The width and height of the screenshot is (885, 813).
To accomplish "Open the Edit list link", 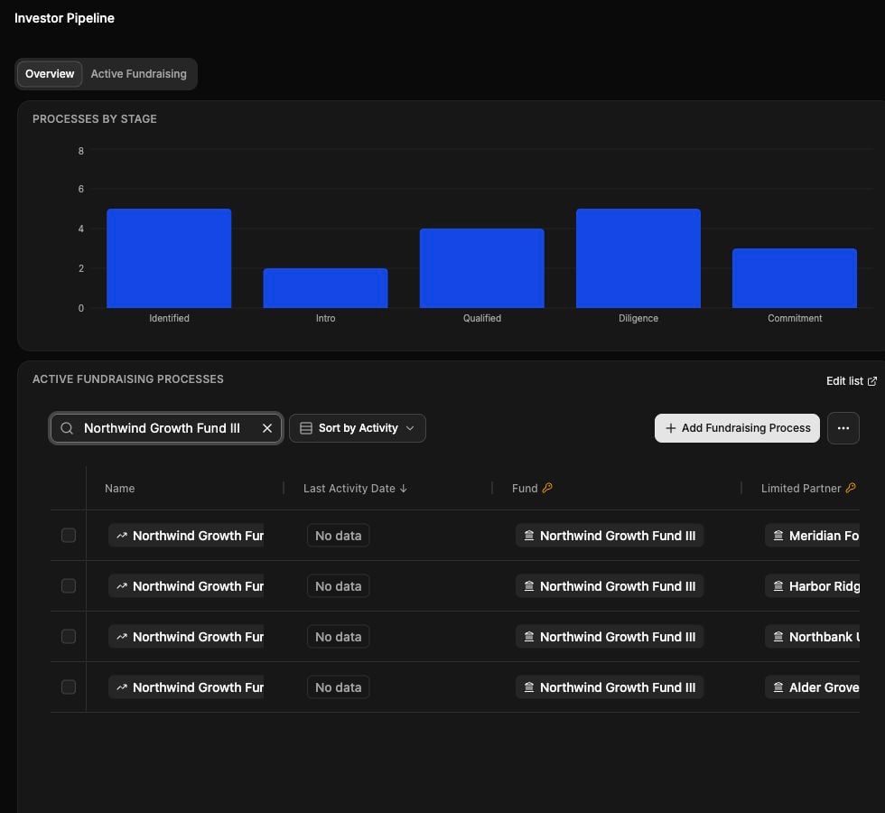I will (851, 381).
